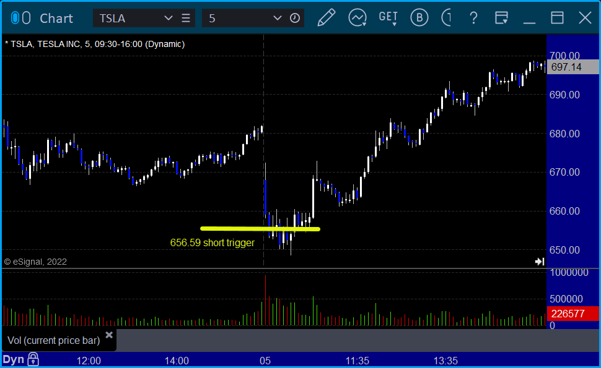
Task: Open the page layout window icon
Action: [501, 17]
